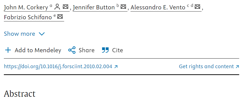Click envelope icon next to Fabrizio Schifano
This screenshot has height=102, width=240.
[60, 16]
